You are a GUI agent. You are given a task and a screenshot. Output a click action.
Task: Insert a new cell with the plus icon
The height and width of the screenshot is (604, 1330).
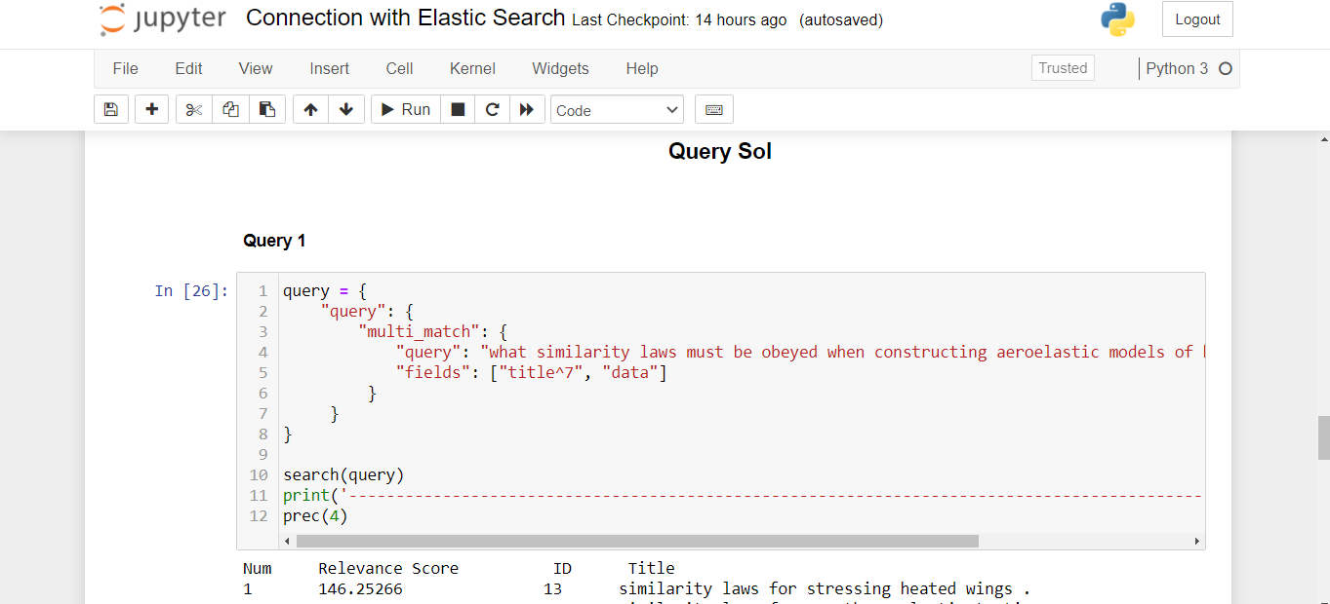tap(151, 109)
